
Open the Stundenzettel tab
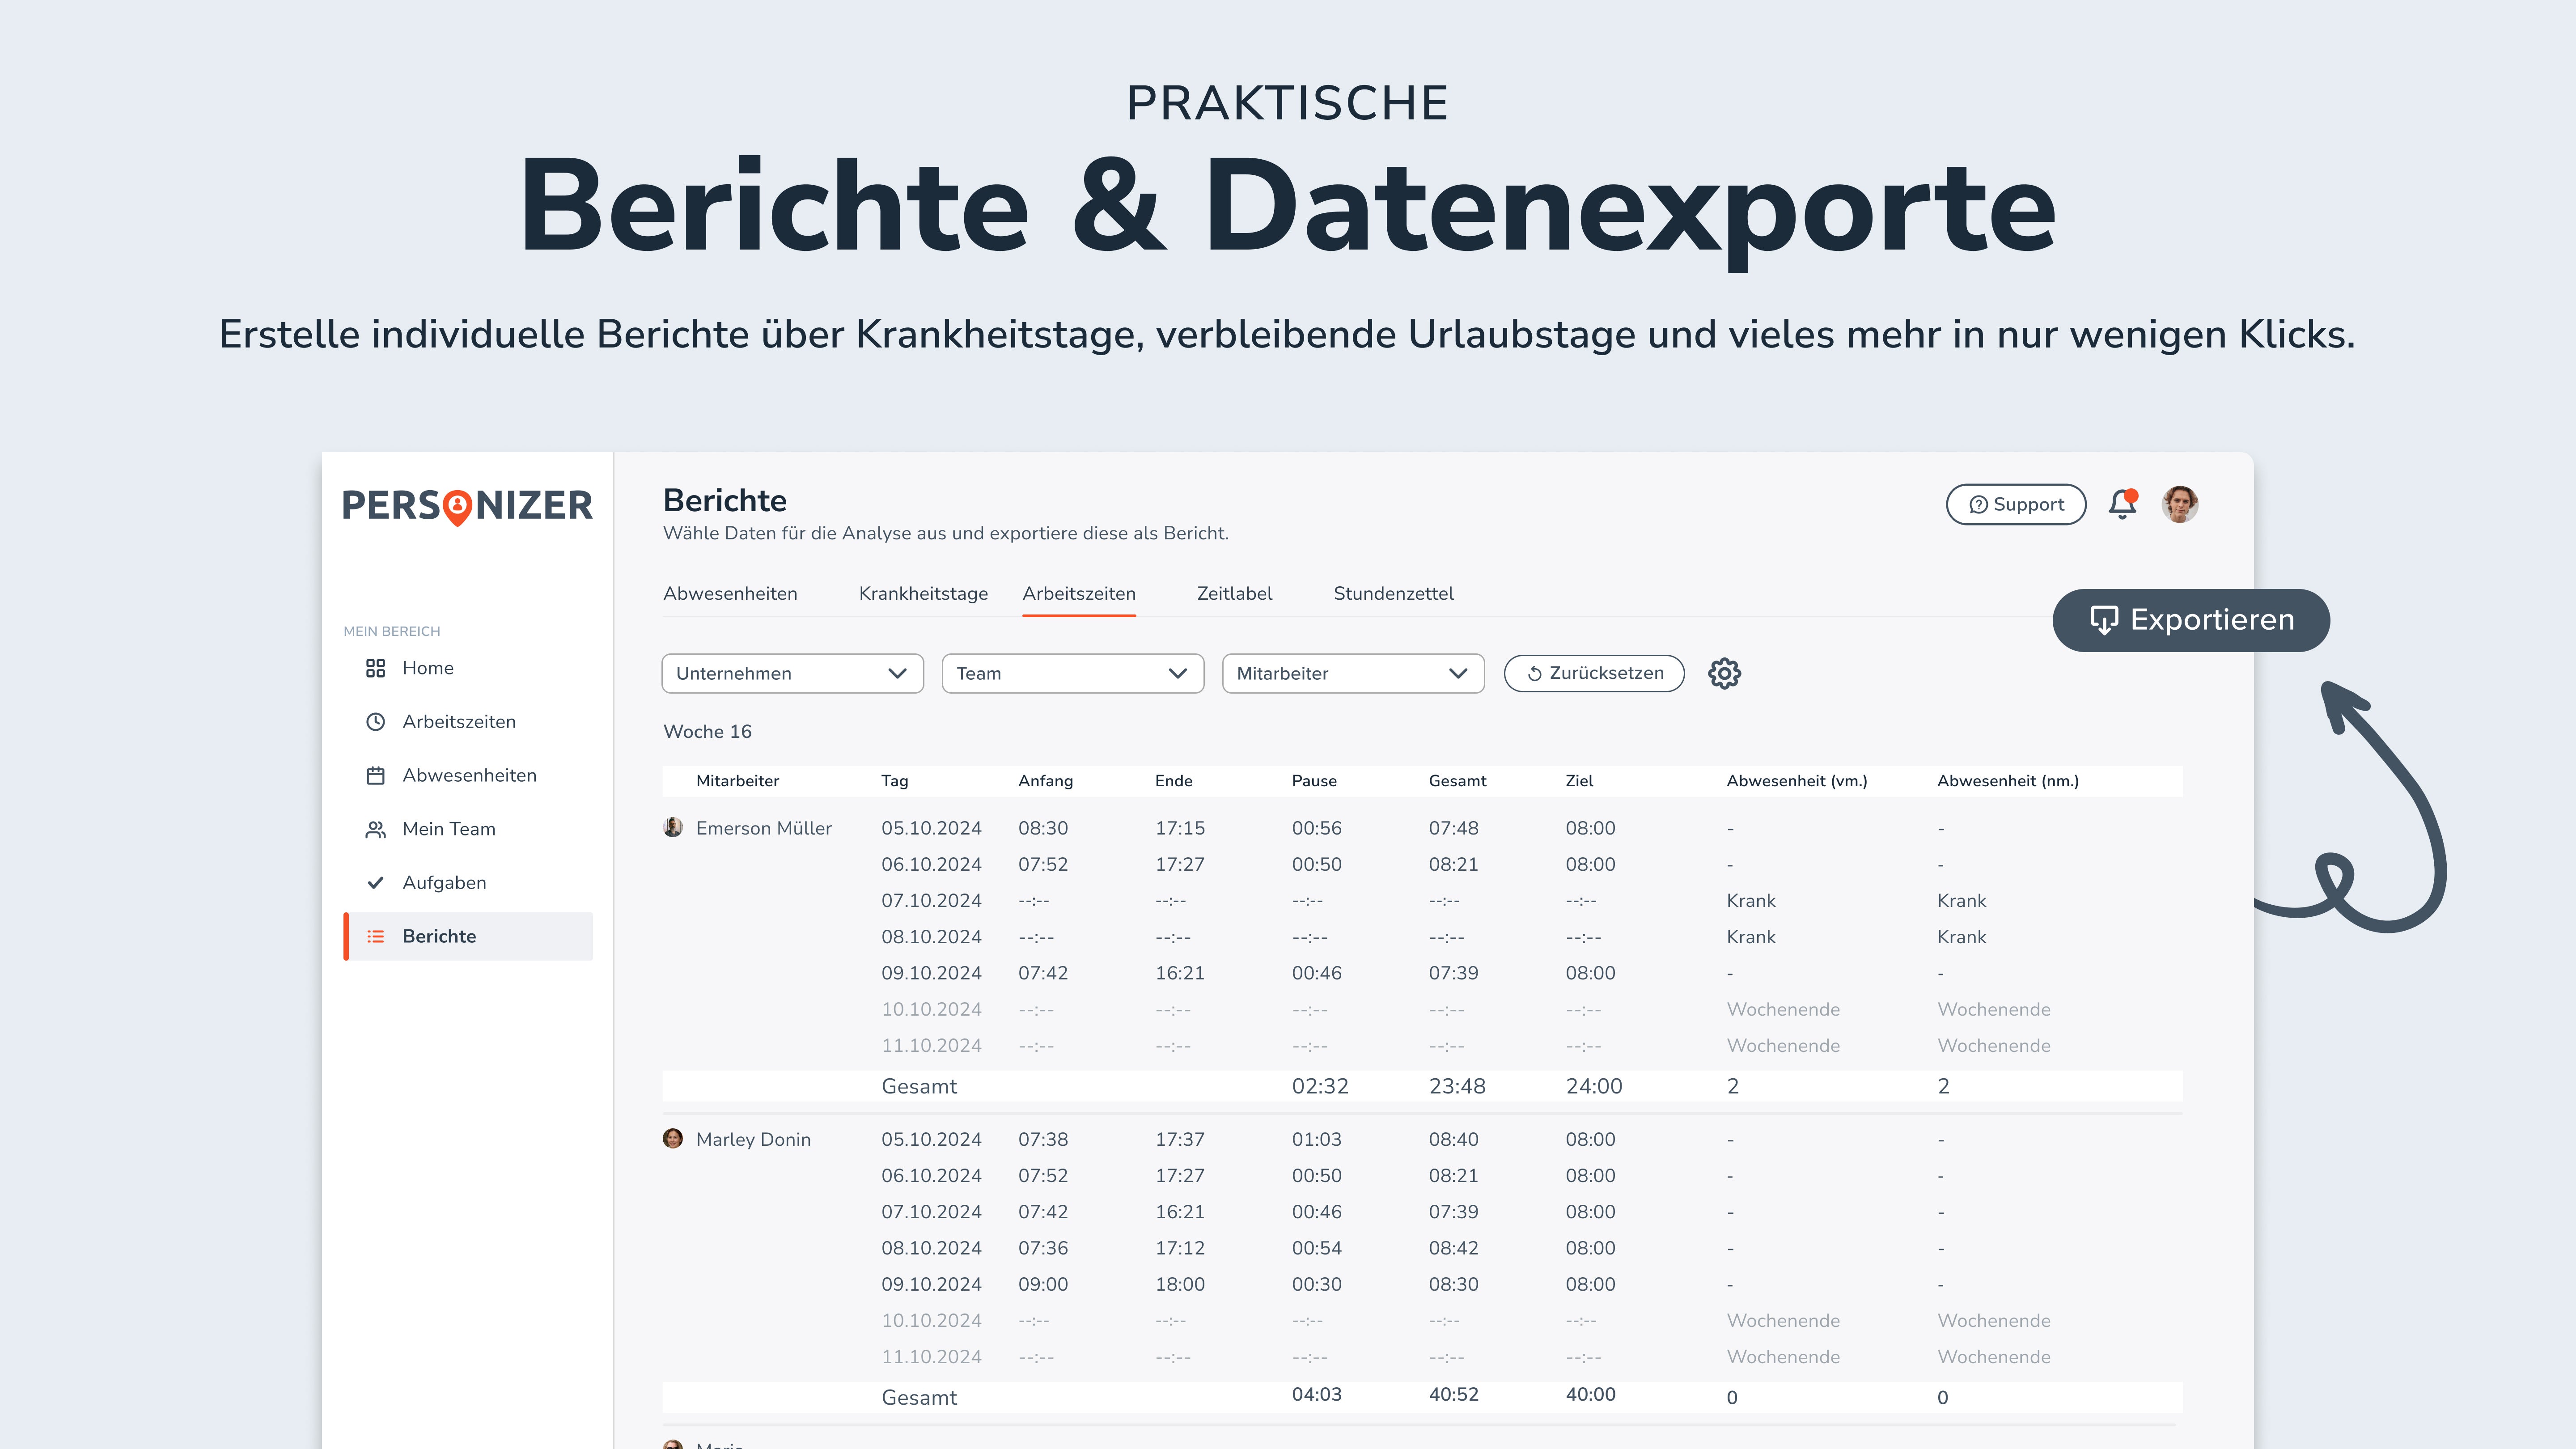(x=1393, y=593)
